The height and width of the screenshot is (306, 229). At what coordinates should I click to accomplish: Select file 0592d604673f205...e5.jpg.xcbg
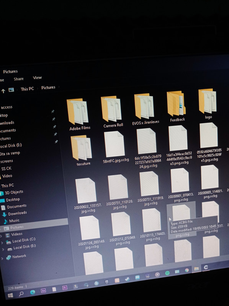pos(209,142)
